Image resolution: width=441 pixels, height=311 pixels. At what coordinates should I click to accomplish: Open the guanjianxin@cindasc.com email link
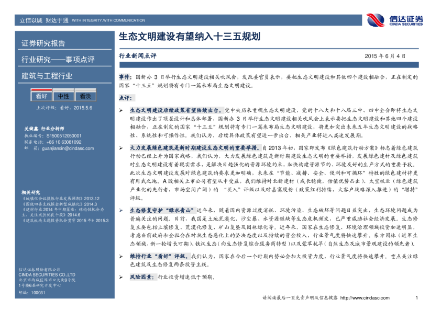(68, 148)
